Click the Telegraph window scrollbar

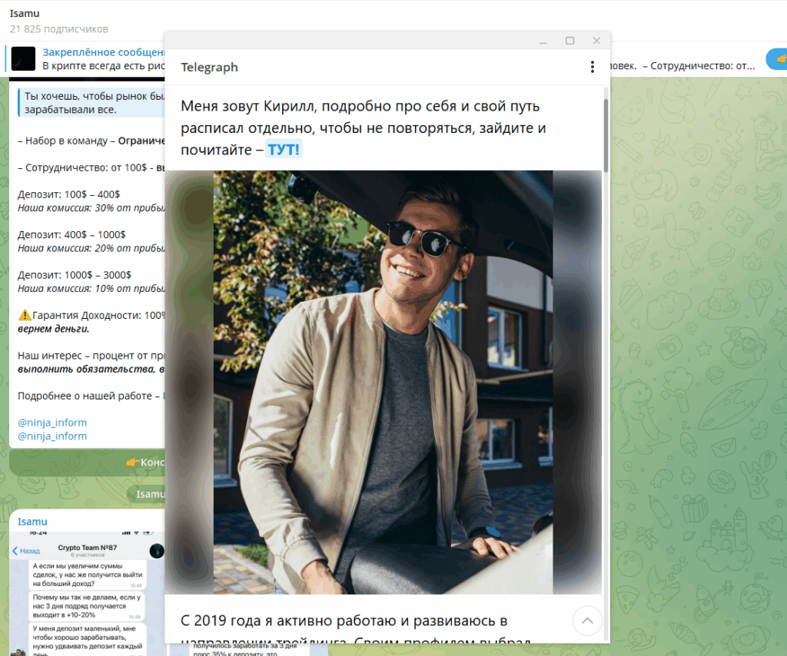tap(606, 131)
